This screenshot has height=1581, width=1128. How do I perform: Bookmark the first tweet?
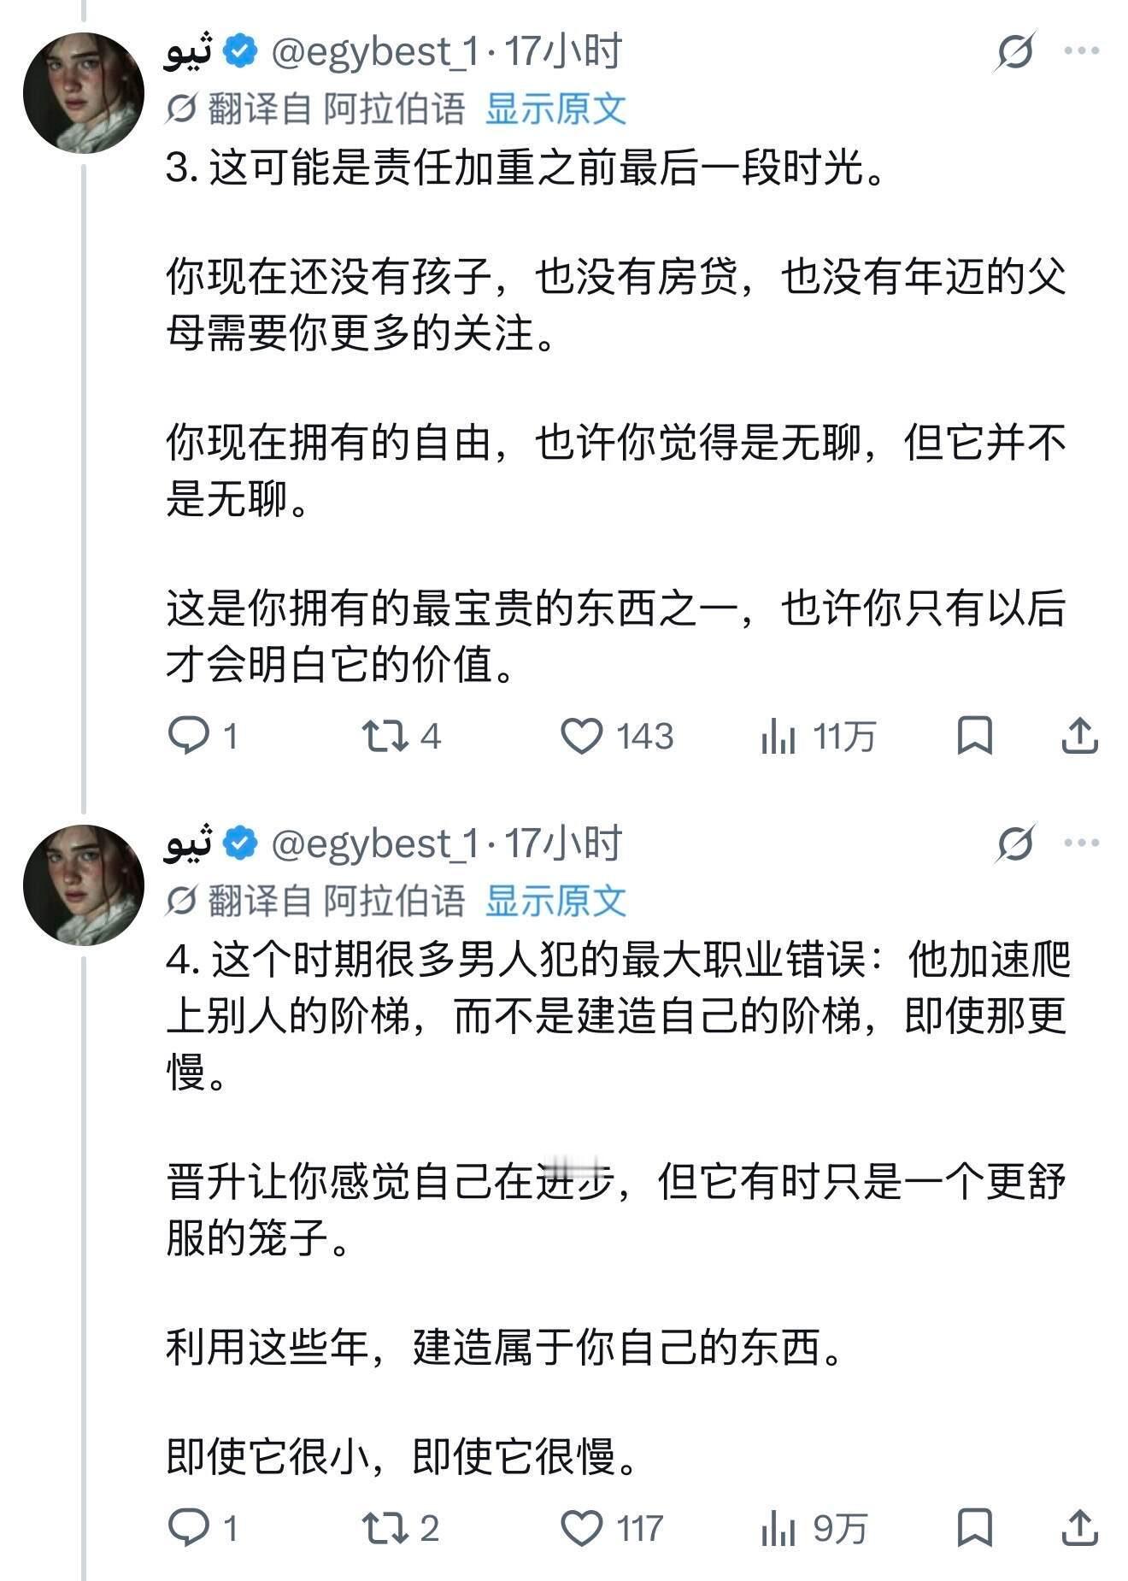[974, 736]
